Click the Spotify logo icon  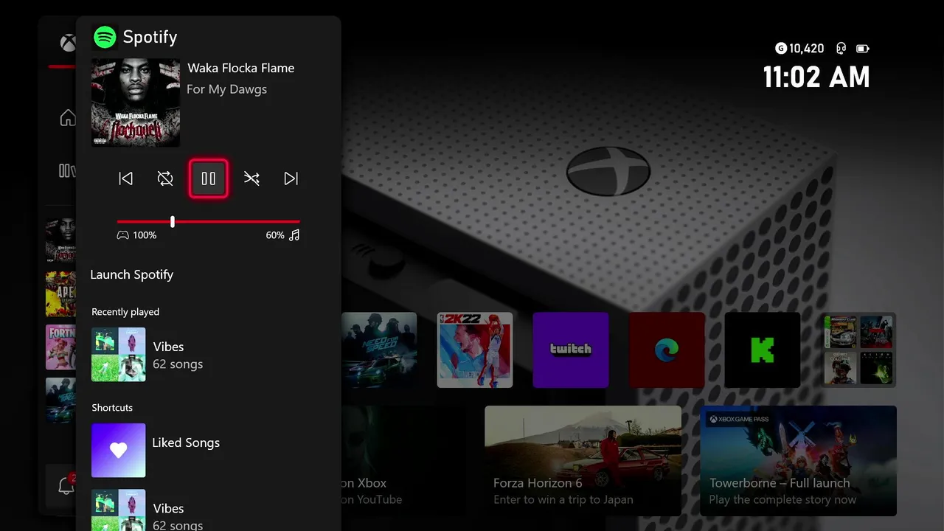pos(105,37)
